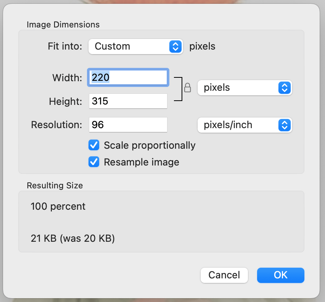Click the Width input field
This screenshot has width=325, height=302.
[128, 78]
